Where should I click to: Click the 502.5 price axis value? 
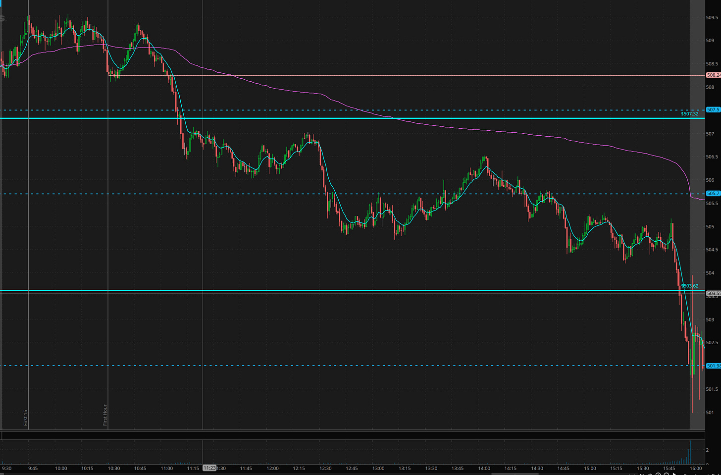coord(712,343)
